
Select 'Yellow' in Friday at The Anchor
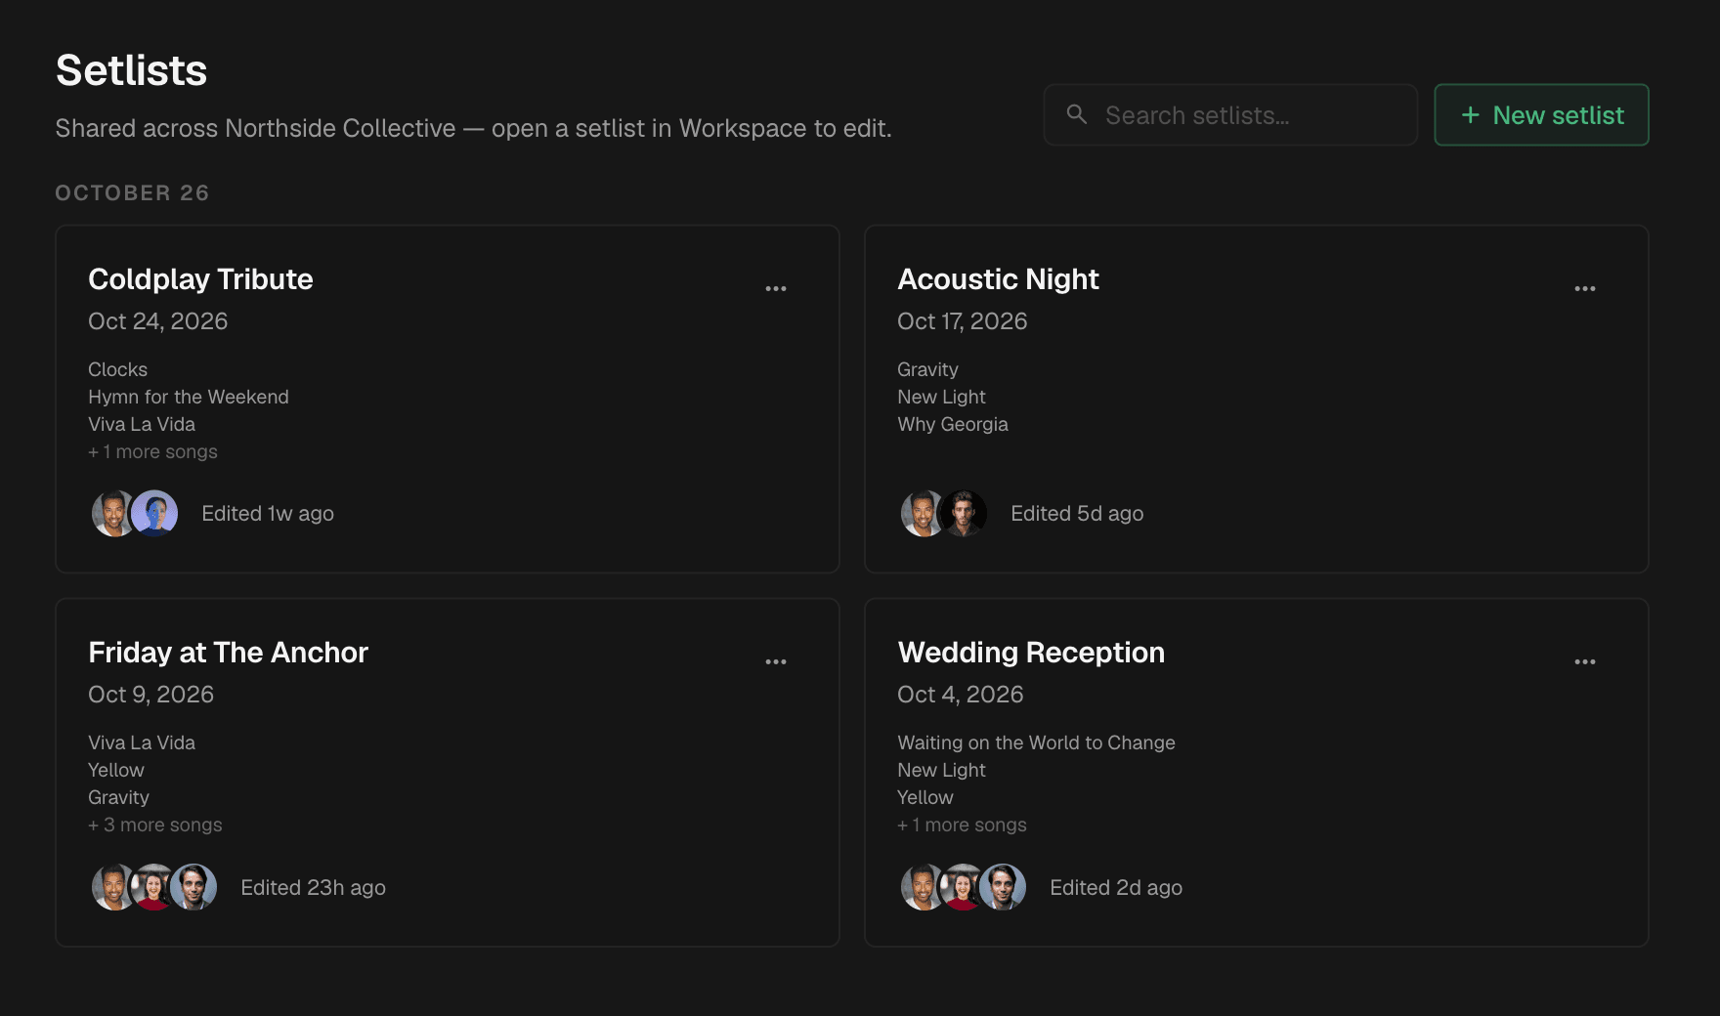(116, 770)
